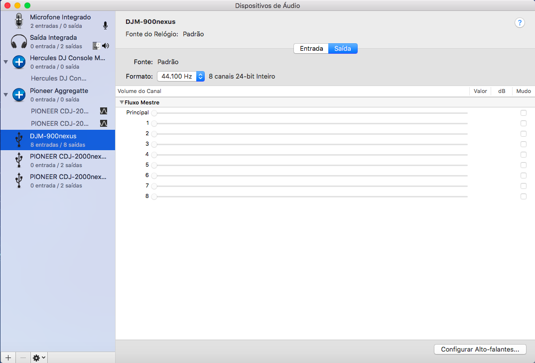
Task: Click the channel 7 volume slider knob
Action: click(x=154, y=186)
